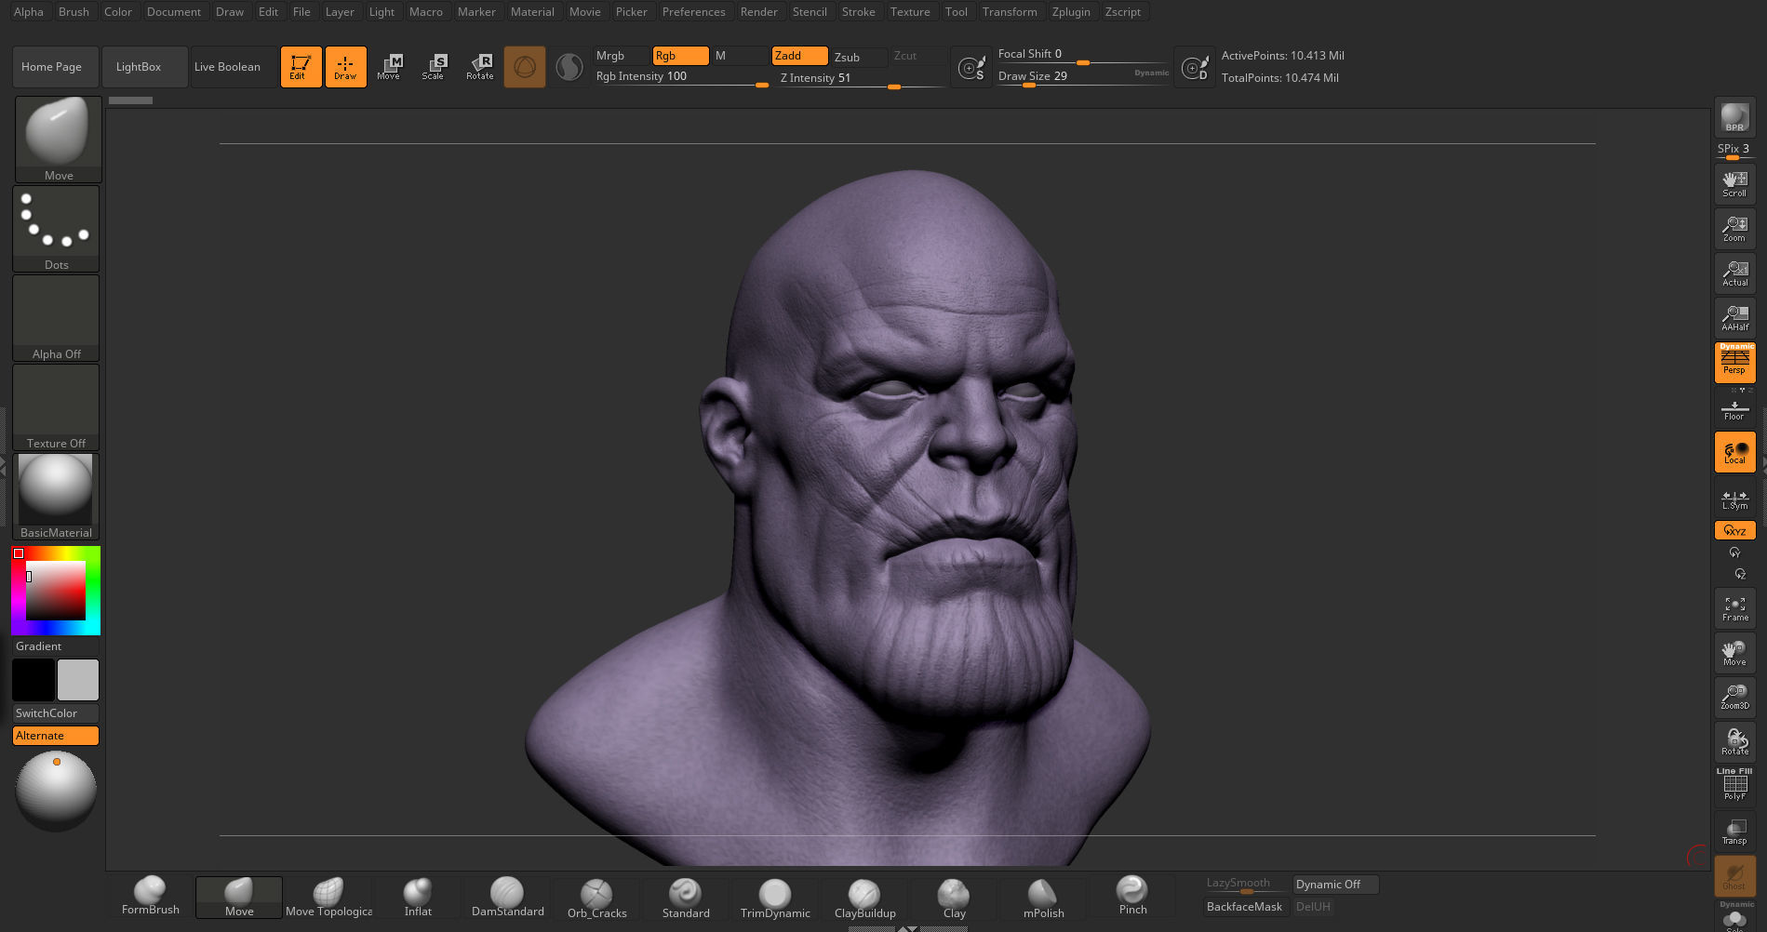Viewport: 1767px width, 932px height.
Task: Open the current brush picker (Move)
Action: click(58, 140)
